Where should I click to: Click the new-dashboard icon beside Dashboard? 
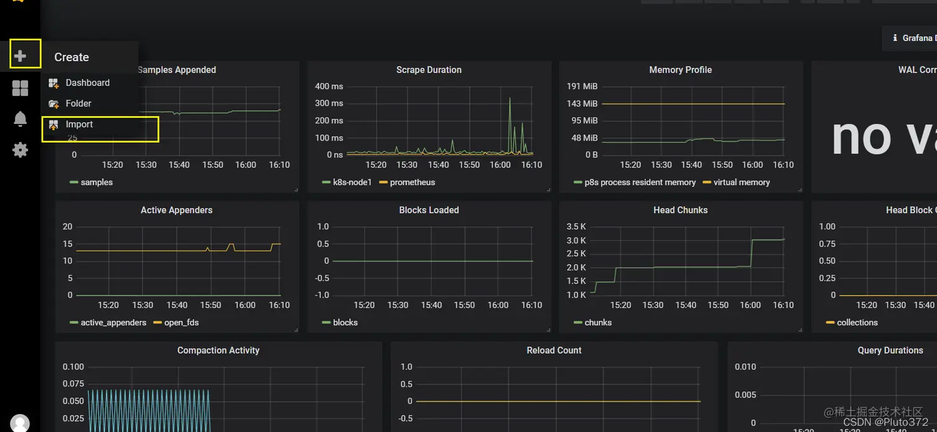[54, 82]
